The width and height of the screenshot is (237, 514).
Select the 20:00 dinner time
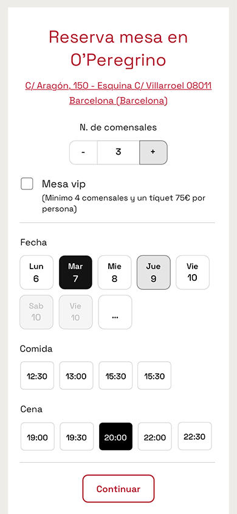click(x=115, y=437)
